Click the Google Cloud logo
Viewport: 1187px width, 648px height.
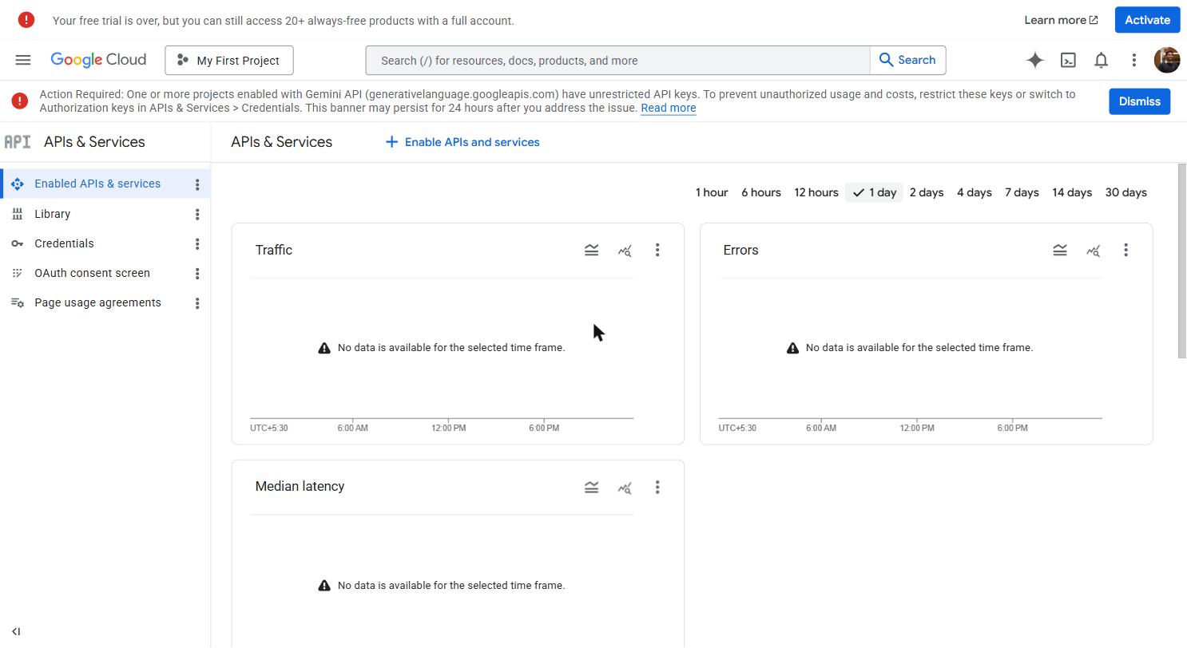point(98,60)
